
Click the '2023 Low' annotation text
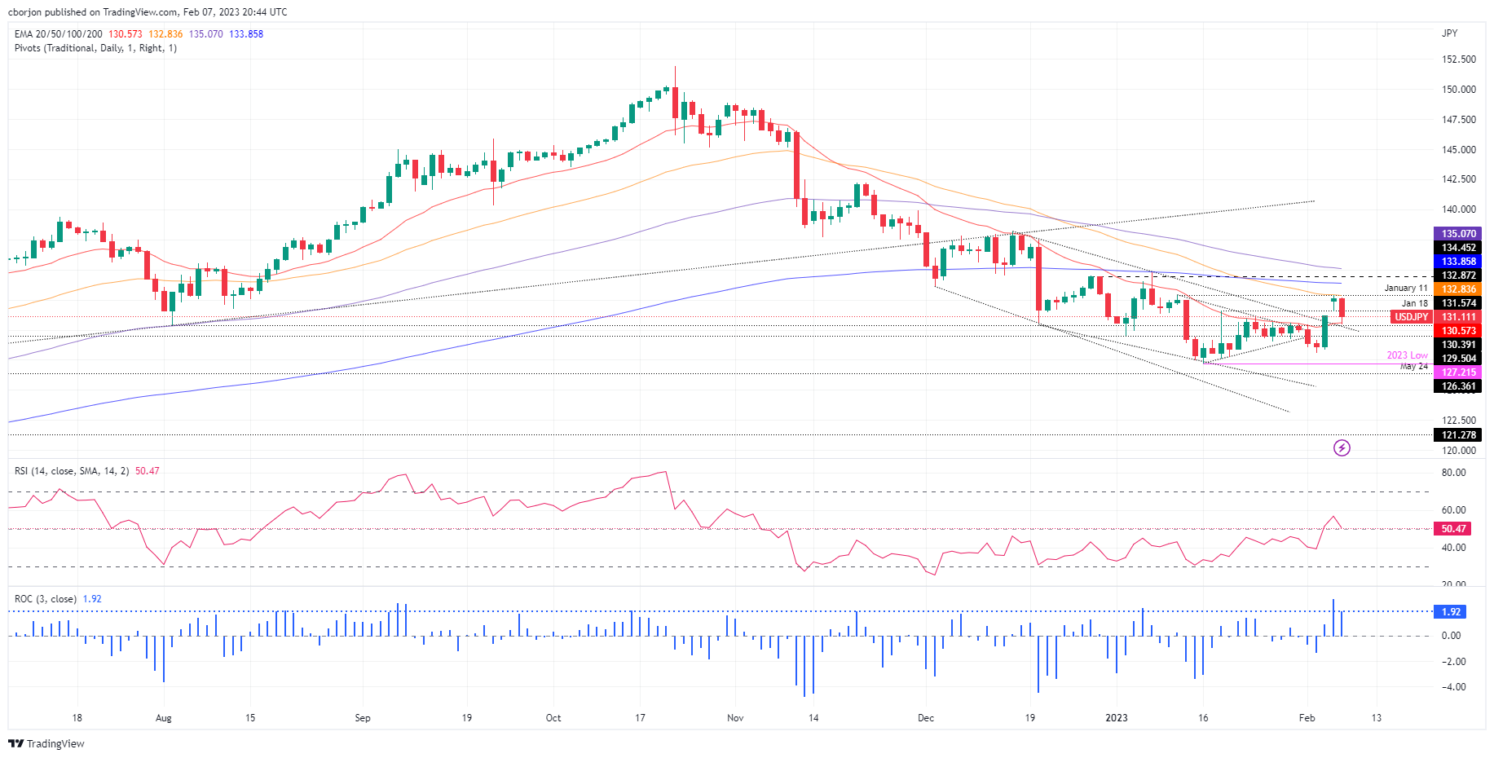(x=1407, y=355)
